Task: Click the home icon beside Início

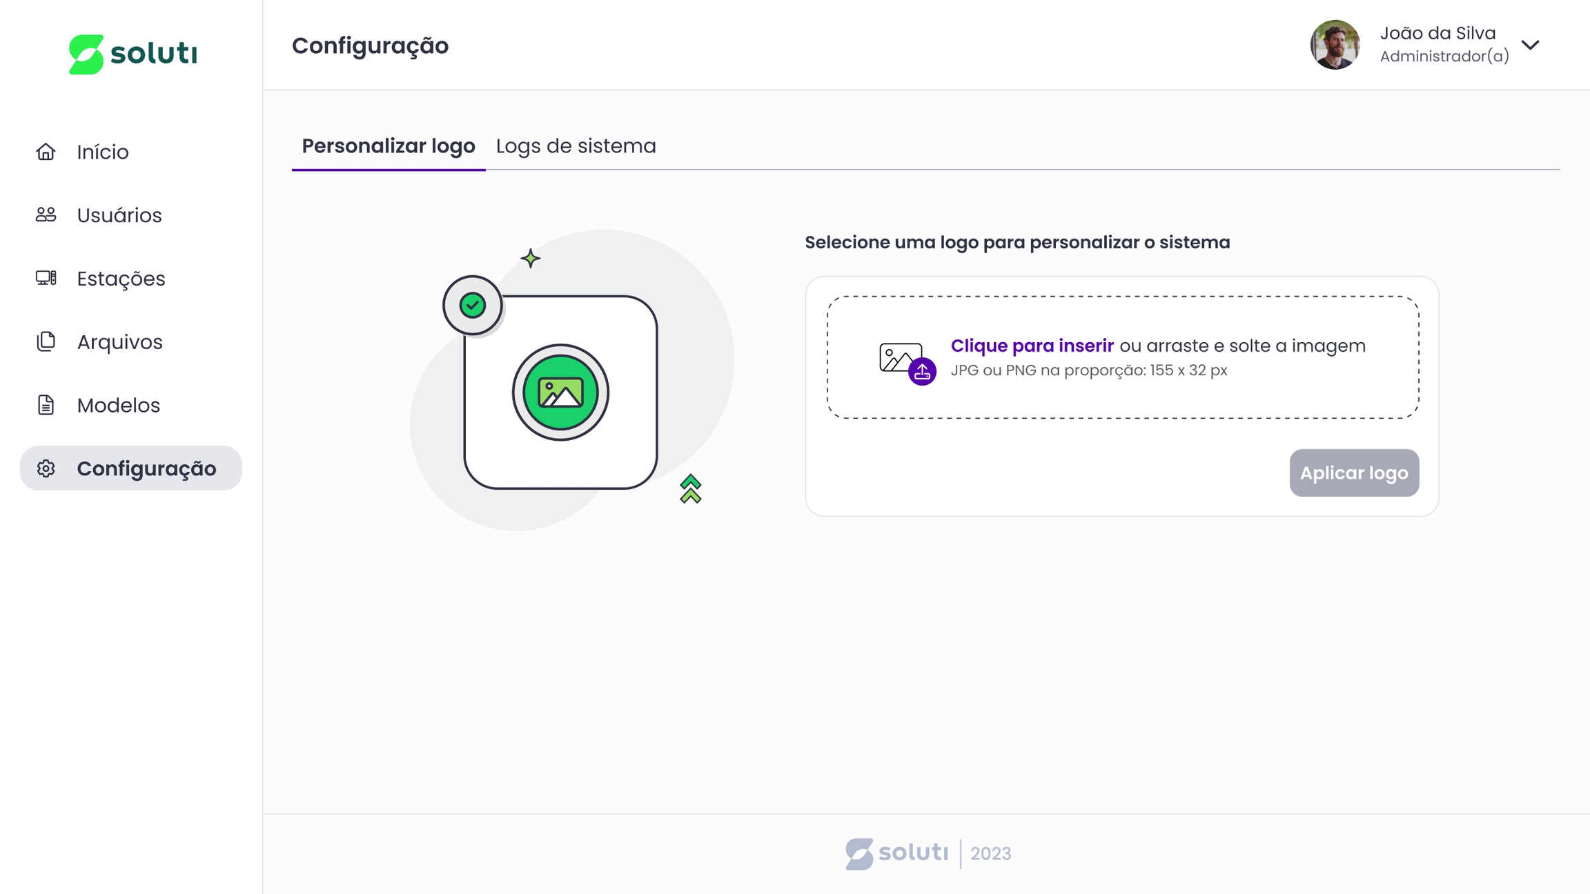Action: (46, 152)
